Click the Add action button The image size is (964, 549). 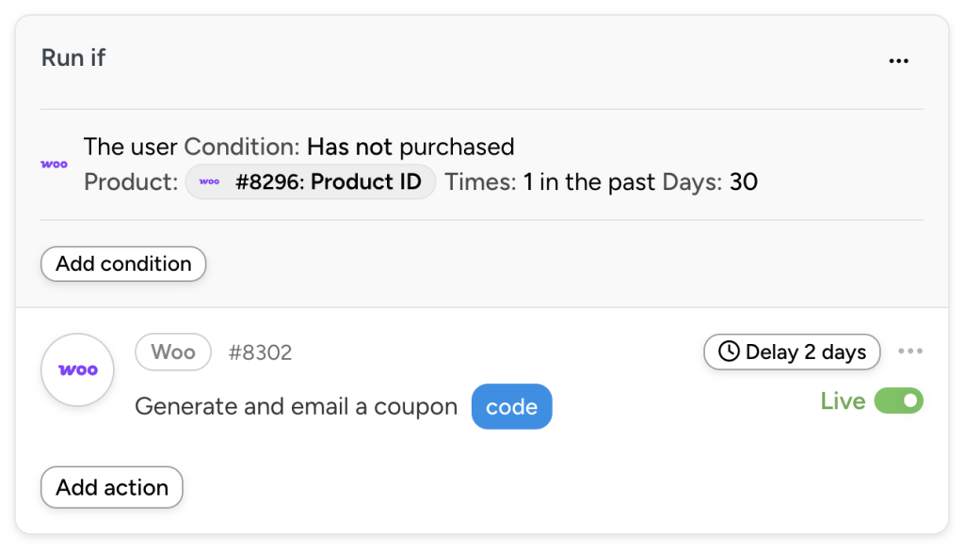tap(111, 488)
